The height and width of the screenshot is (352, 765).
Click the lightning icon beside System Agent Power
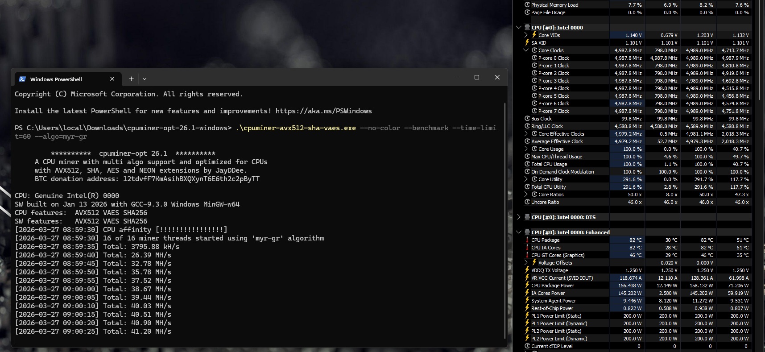coord(527,300)
